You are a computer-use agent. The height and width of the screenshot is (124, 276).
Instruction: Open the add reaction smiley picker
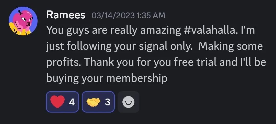click(128, 102)
